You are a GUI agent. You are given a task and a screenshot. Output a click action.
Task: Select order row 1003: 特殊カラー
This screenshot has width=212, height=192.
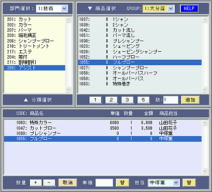(x=103, y=123)
